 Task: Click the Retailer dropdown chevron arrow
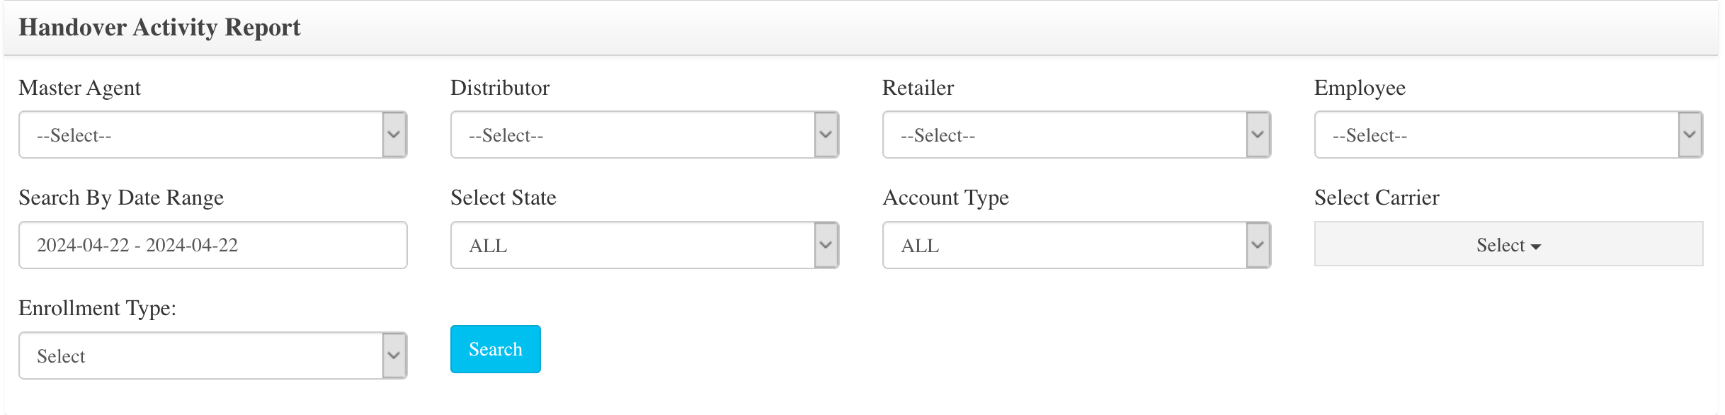click(x=1258, y=135)
